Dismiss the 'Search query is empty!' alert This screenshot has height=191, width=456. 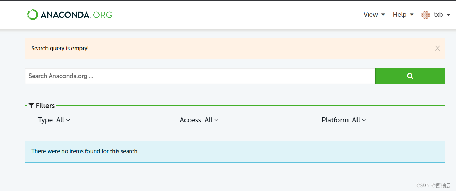(437, 49)
